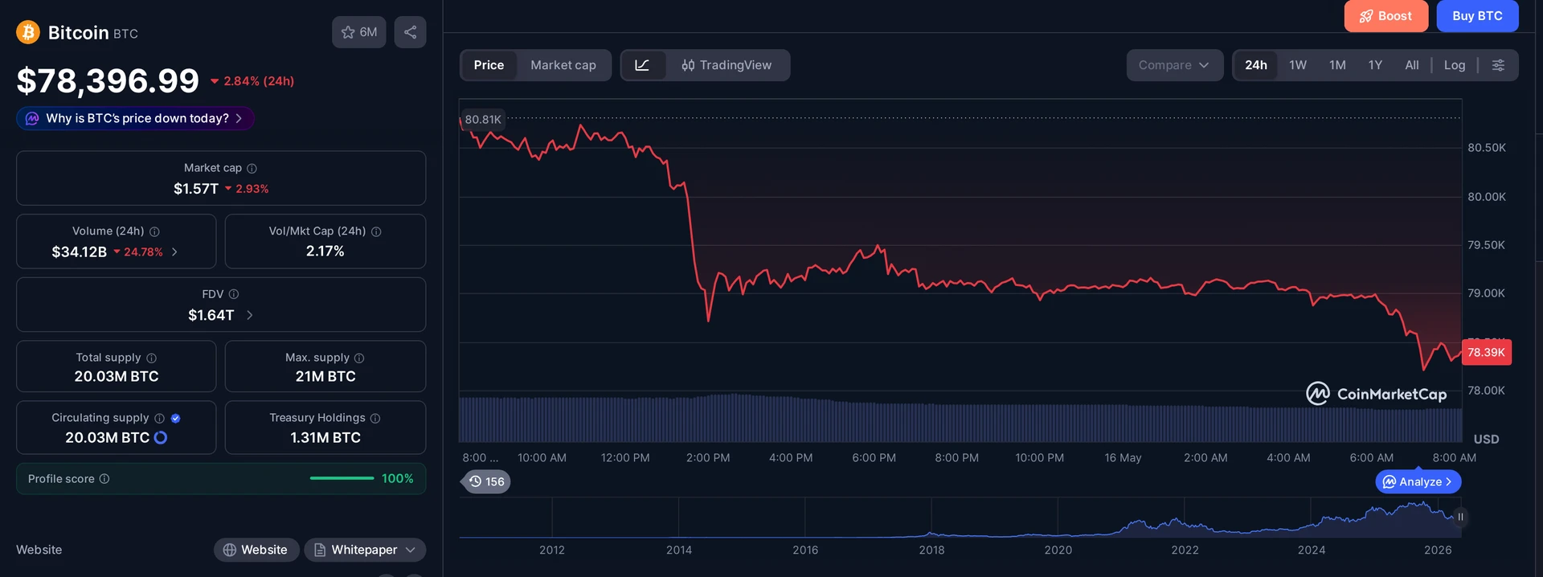Click 2.84% (24h) price change text
This screenshot has height=577, width=1543.
pyautogui.click(x=259, y=81)
